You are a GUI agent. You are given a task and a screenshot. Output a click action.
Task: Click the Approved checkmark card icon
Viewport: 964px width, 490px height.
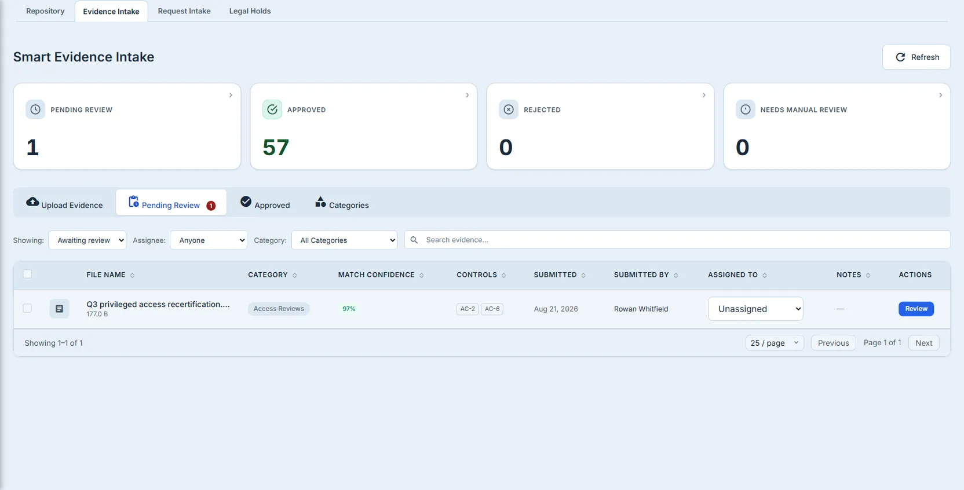pos(272,109)
